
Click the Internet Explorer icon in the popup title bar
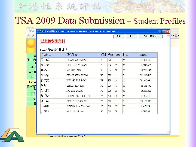coord(38,31)
